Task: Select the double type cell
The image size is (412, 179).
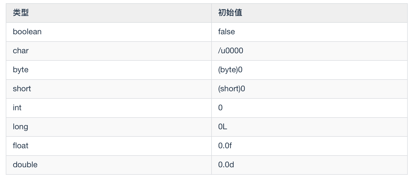Action: 25,165
